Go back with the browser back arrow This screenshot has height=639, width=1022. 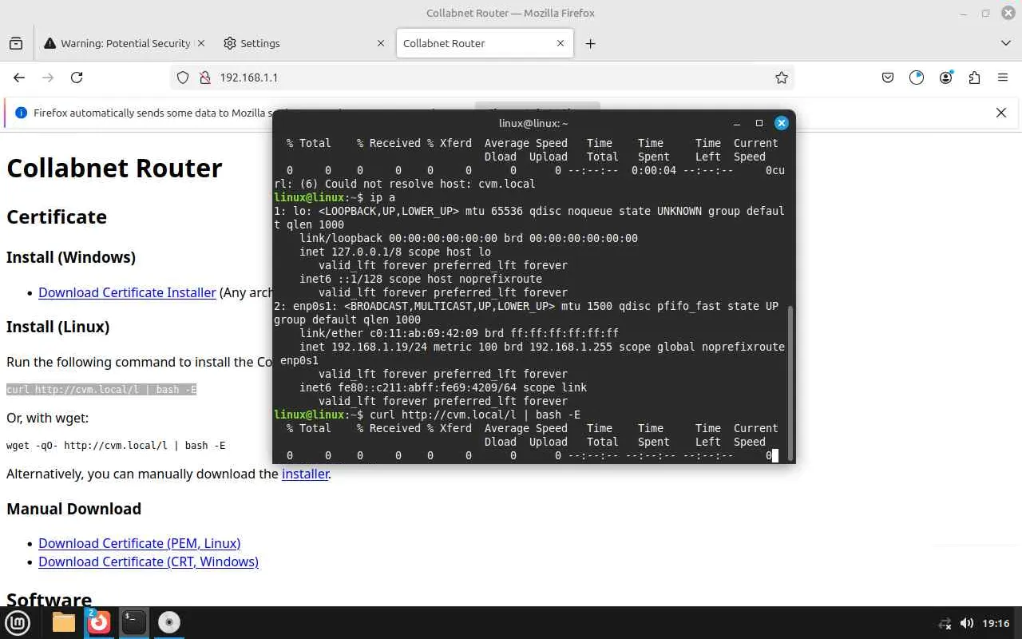(19, 77)
